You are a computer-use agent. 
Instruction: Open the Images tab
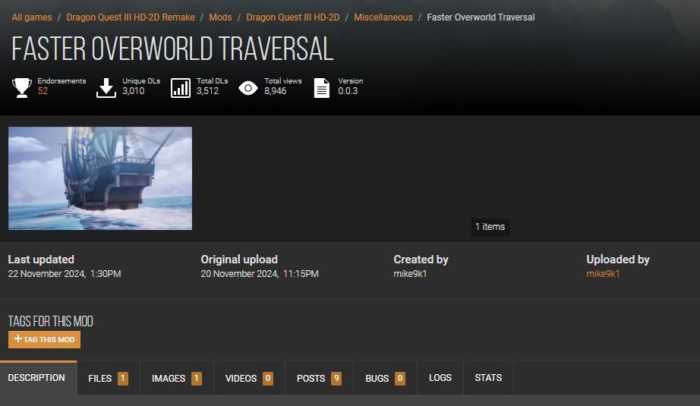tap(176, 378)
